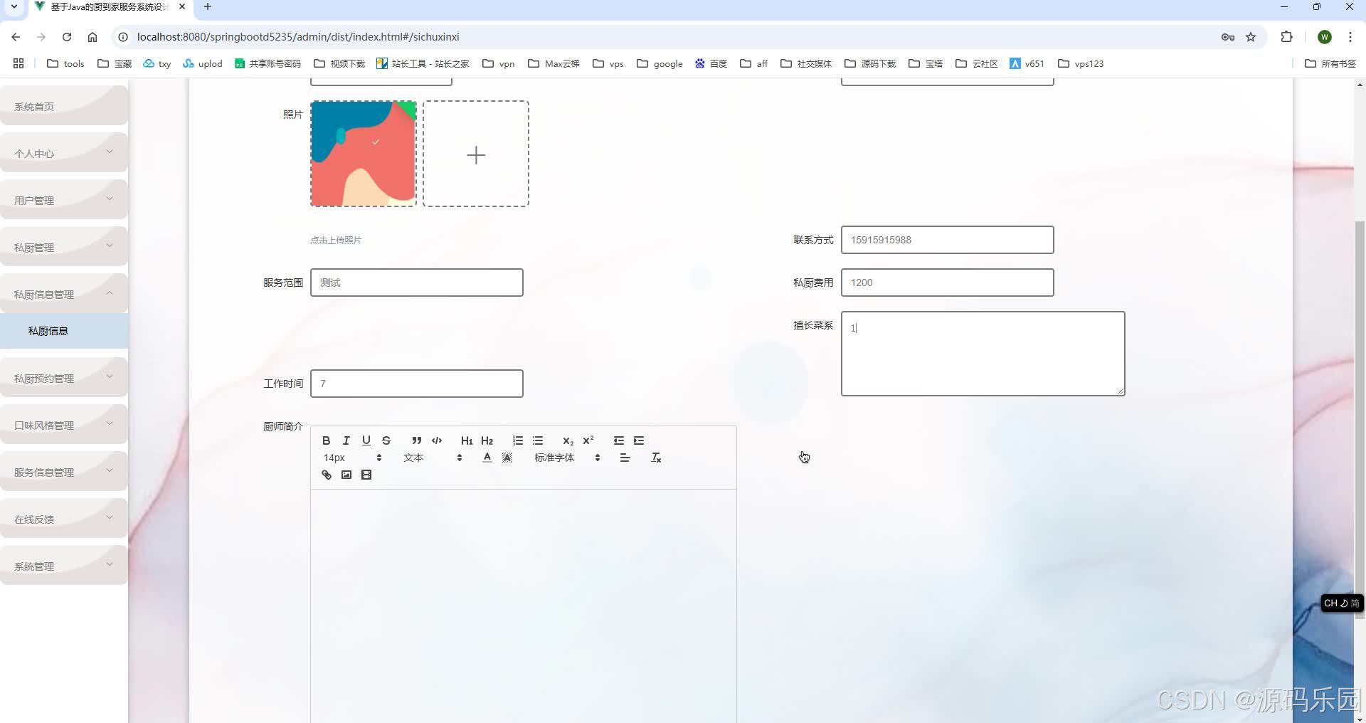Toggle underline formatting
This screenshot has height=723, width=1366.
tap(366, 440)
